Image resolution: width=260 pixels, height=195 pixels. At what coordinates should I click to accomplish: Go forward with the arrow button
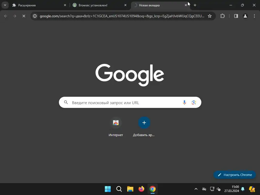[15, 16]
